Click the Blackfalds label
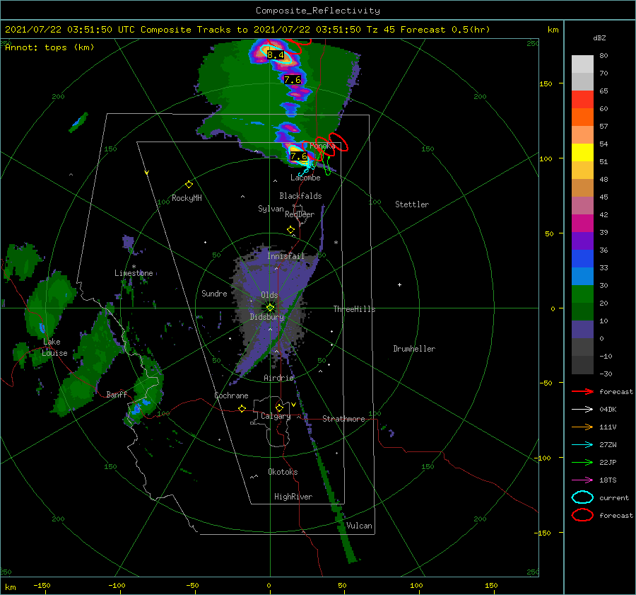 tap(300, 196)
